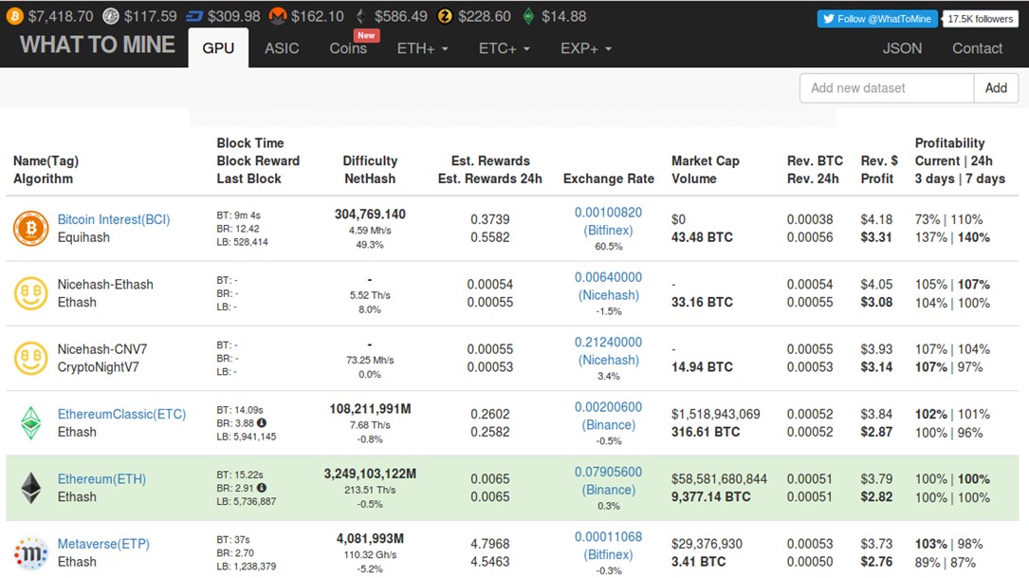Screen dimensions: 1029x578
Task: Open the ETH+ dropdown menu
Action: click(423, 48)
